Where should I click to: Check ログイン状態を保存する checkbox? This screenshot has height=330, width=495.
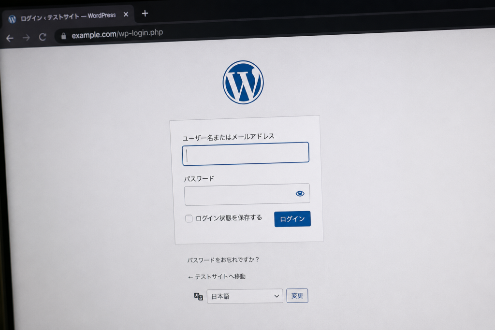point(189,218)
